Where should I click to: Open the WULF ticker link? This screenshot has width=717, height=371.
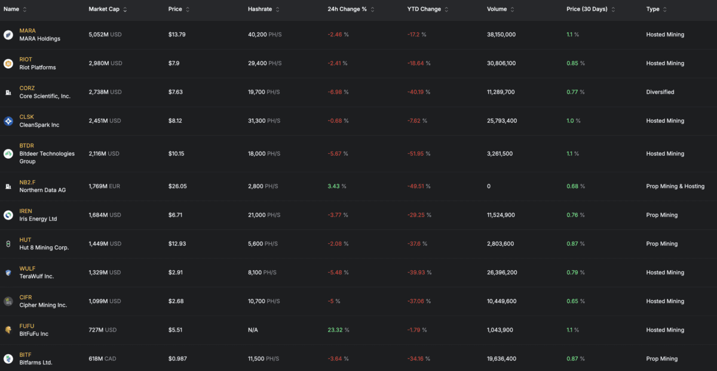tap(27, 268)
